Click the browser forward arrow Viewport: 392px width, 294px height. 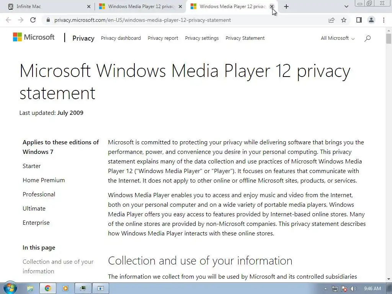click(x=21, y=20)
